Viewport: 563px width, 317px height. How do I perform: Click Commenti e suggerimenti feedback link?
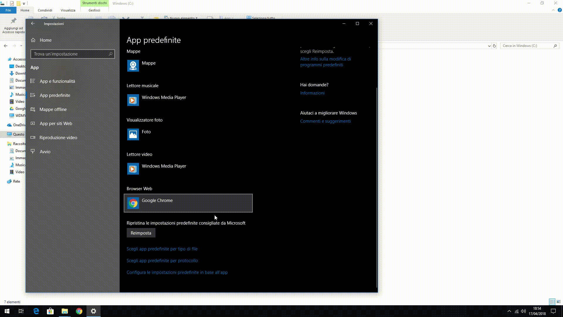pyautogui.click(x=325, y=121)
